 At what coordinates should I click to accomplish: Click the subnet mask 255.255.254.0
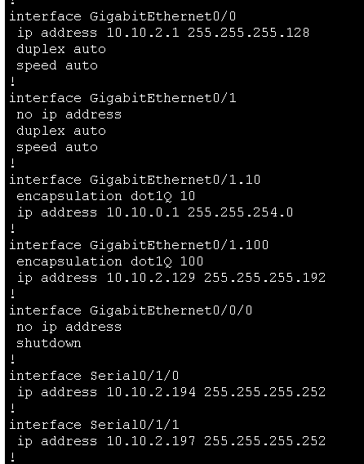241,212
